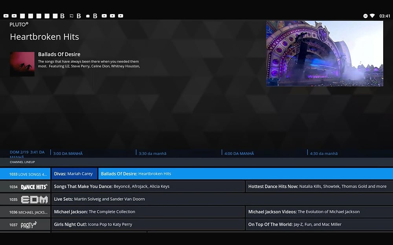393x245 pixels.
Task: Open the Ballads Of Desire album thumbnail
Action: (x=22, y=64)
